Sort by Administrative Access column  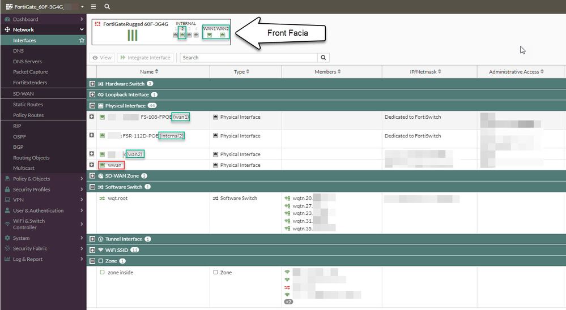[x=516, y=72]
